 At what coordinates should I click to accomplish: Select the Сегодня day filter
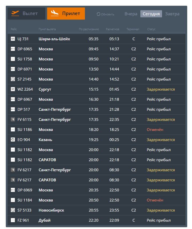tap(151, 14)
